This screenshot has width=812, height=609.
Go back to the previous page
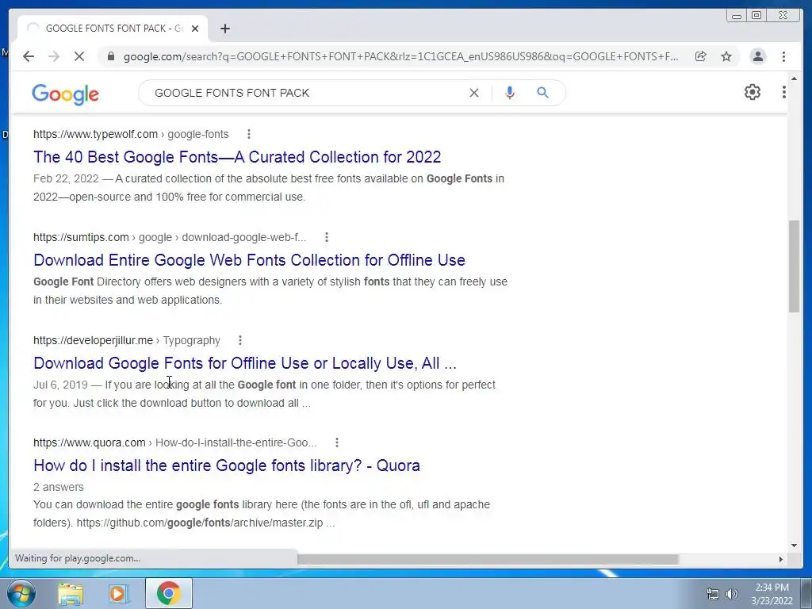(29, 56)
